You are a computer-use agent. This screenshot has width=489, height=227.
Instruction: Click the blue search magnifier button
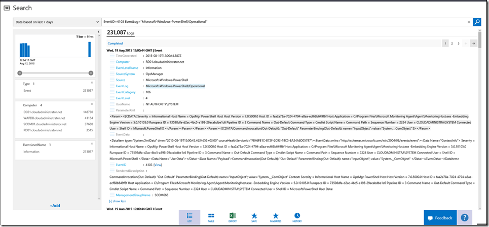(x=477, y=22)
